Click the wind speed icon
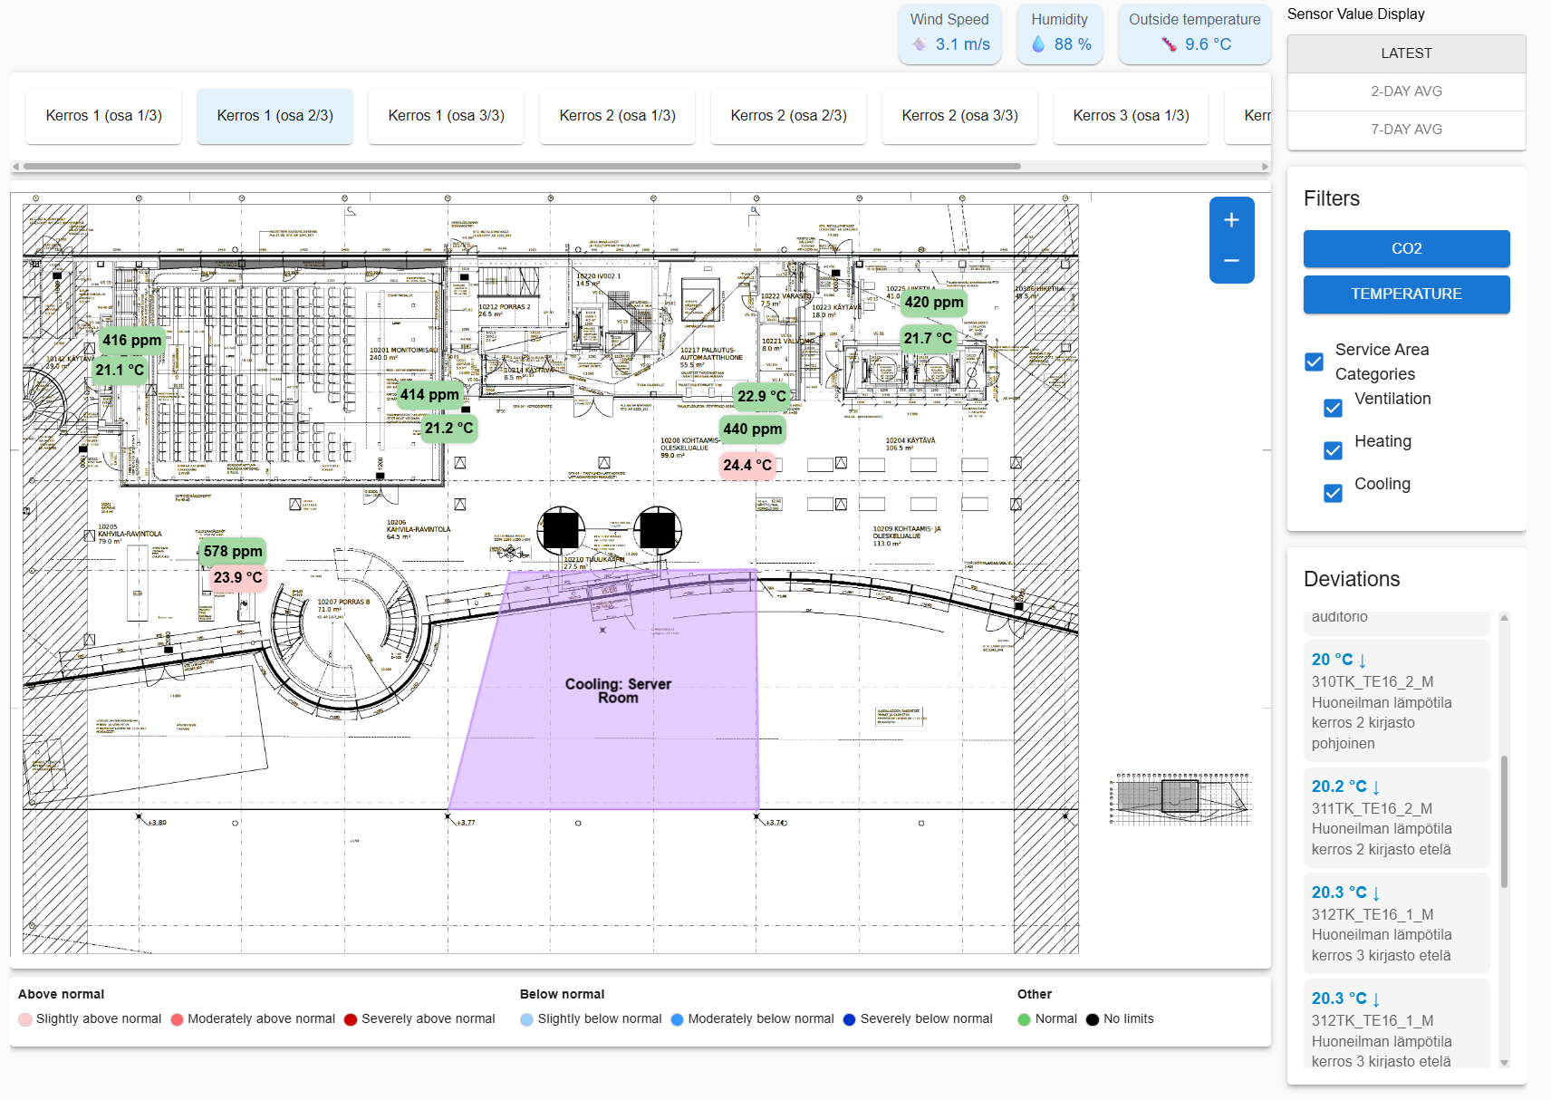1551x1100 pixels. (x=920, y=44)
